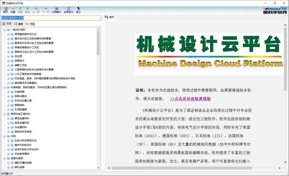This screenshot has height=176, width=289.
Task: Collapse the 一般设计资料 tree node
Action: coord(4,30)
